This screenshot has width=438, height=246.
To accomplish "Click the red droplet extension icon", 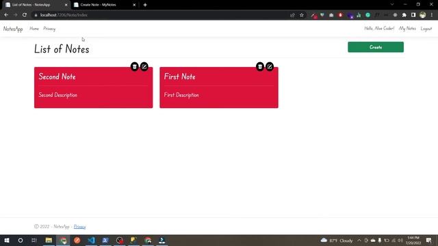I will point(340,15).
